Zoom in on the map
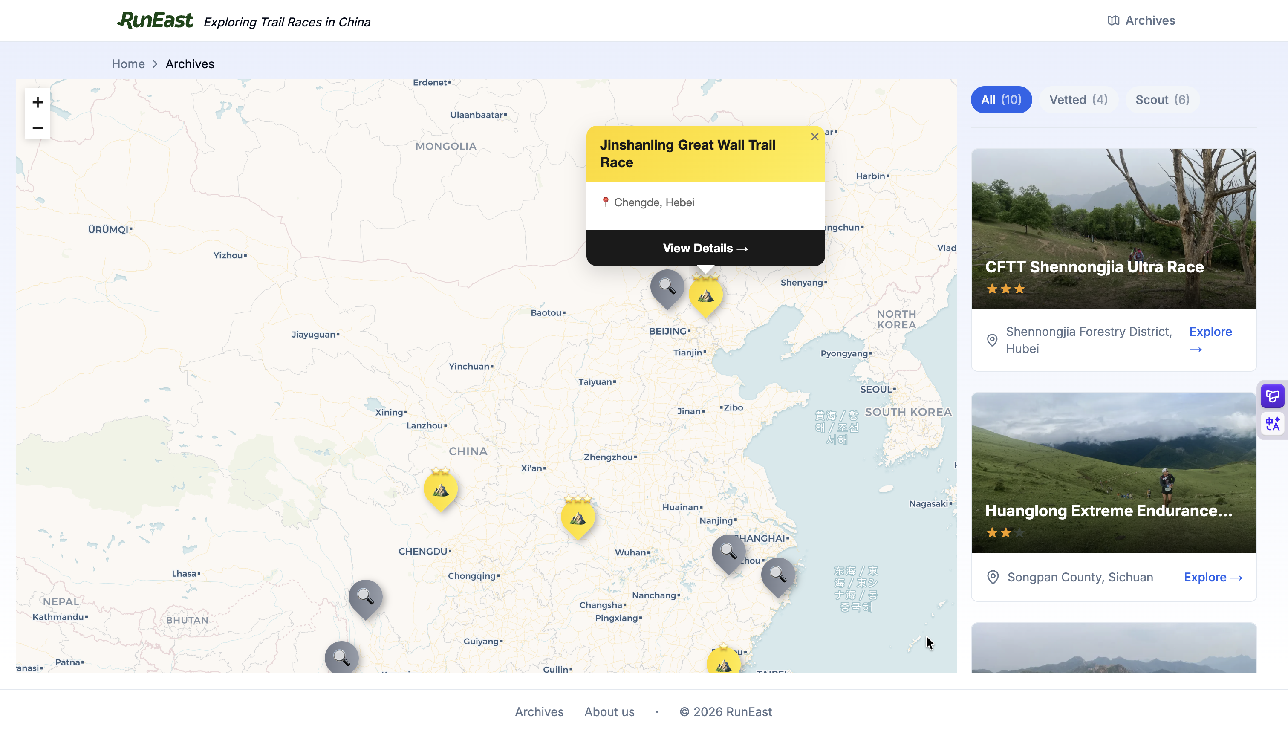Image resolution: width=1288 pixels, height=734 pixels. point(37,102)
